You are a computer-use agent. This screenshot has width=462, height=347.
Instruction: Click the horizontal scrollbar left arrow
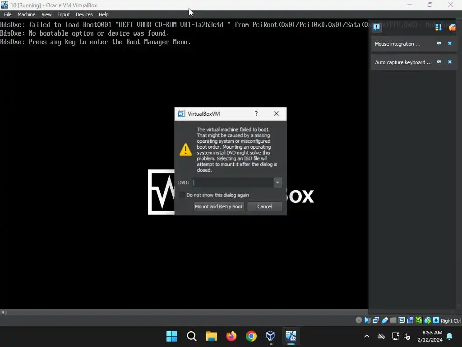3,312
